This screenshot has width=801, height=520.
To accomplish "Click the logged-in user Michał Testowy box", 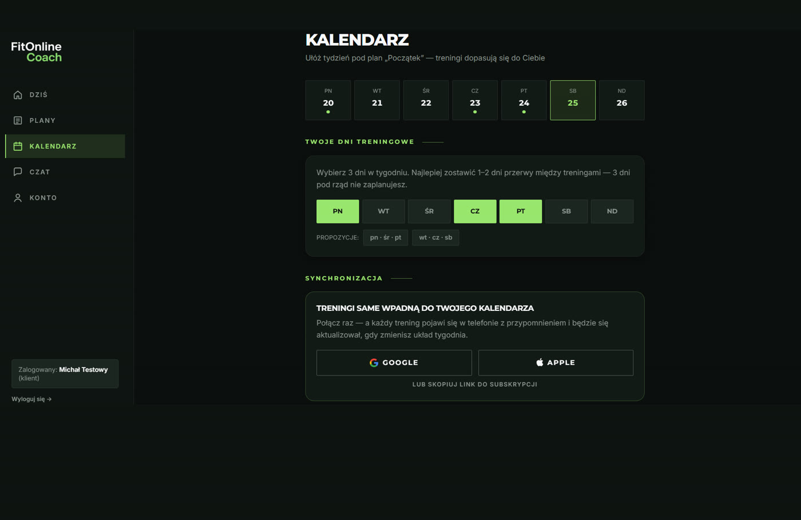I will coord(65,374).
